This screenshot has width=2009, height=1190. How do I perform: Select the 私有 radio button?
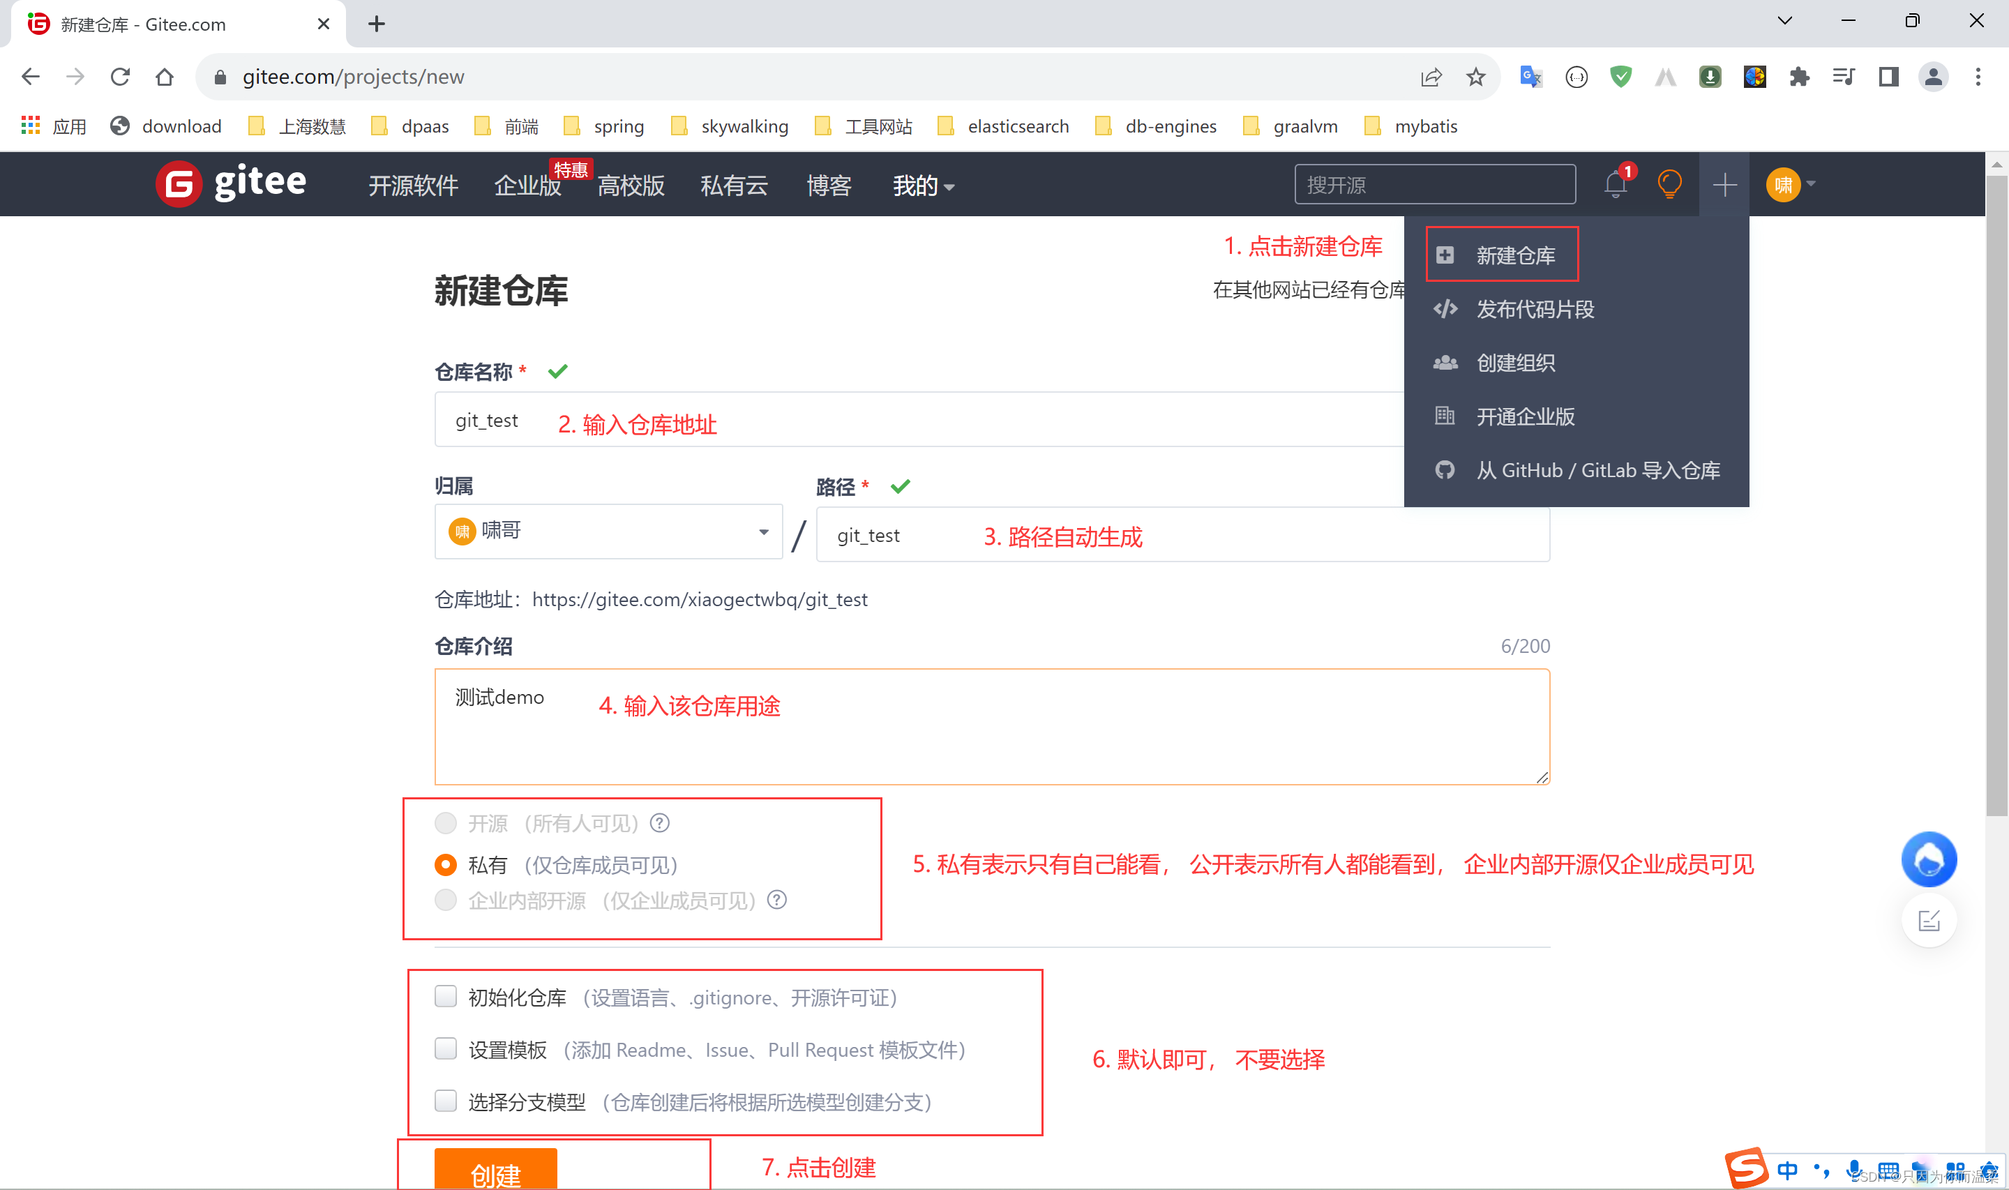[x=446, y=864]
